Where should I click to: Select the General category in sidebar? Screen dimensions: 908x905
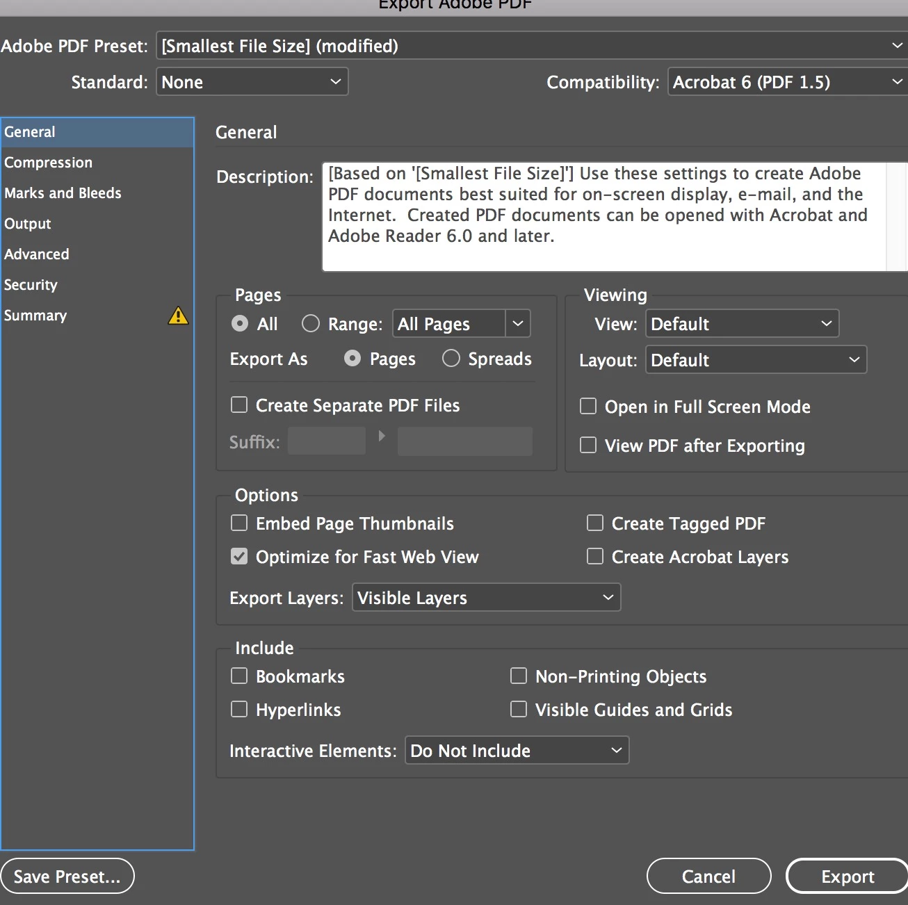point(97,132)
